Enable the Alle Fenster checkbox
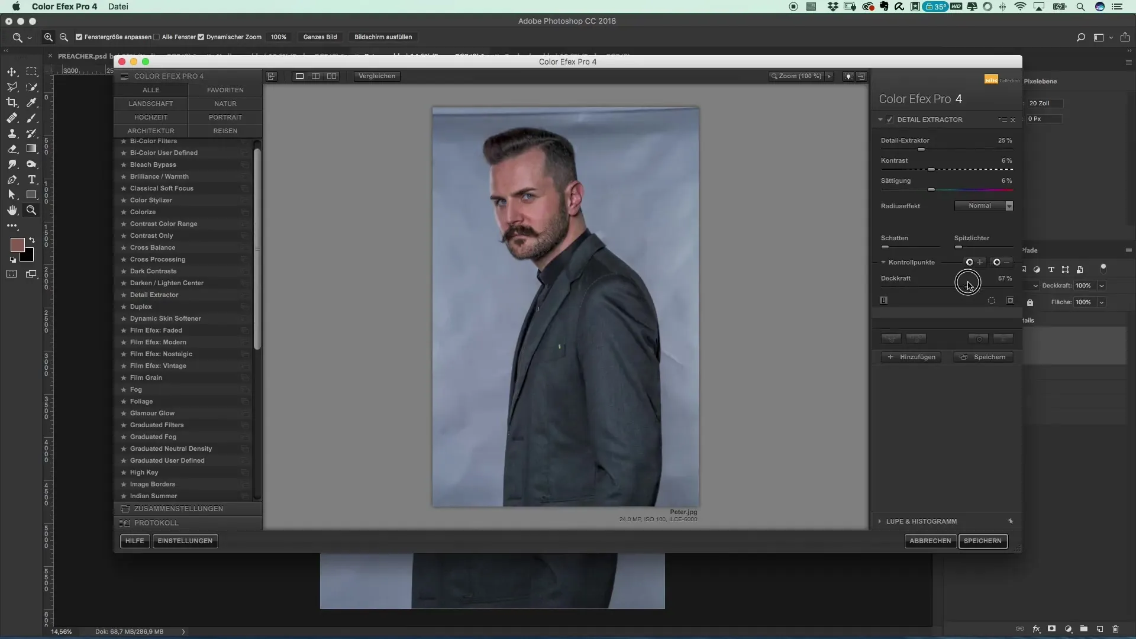 (156, 37)
